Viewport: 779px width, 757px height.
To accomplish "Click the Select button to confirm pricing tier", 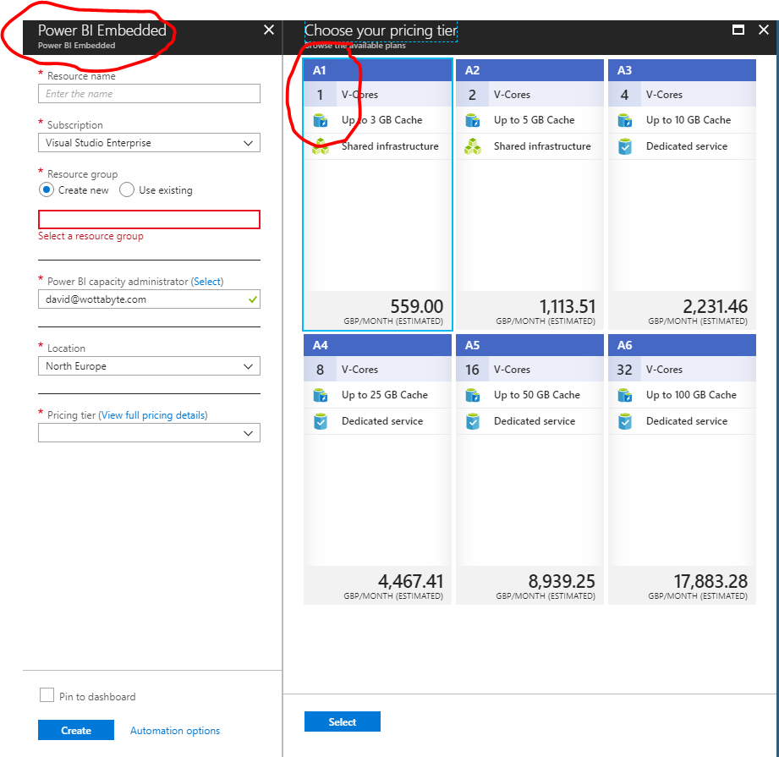I will pyautogui.click(x=342, y=721).
